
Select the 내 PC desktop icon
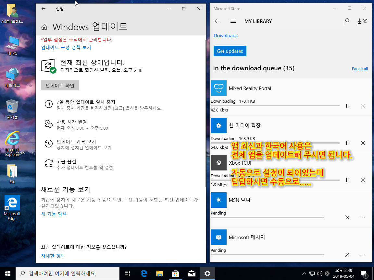coord(12,45)
